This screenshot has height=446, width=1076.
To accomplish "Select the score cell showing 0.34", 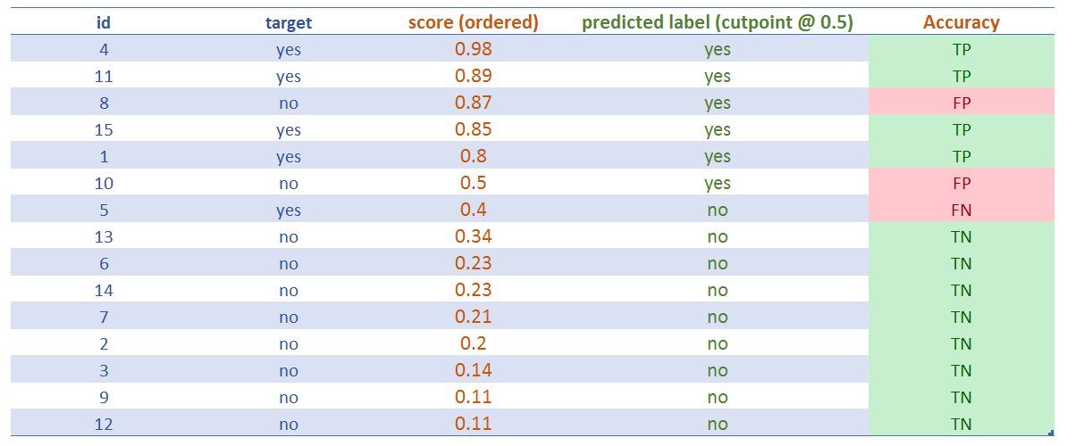I will point(474,236).
